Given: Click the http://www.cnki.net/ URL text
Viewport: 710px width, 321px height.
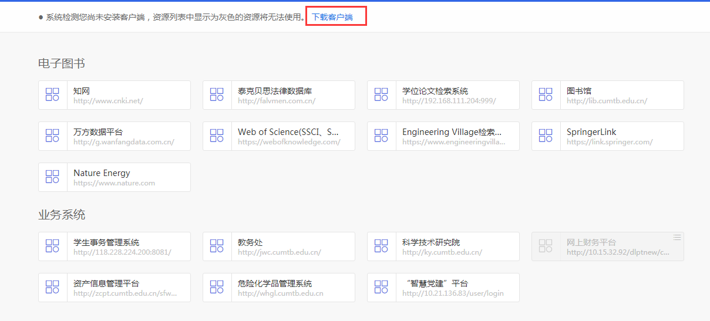Looking at the screenshot, I should 108,101.
